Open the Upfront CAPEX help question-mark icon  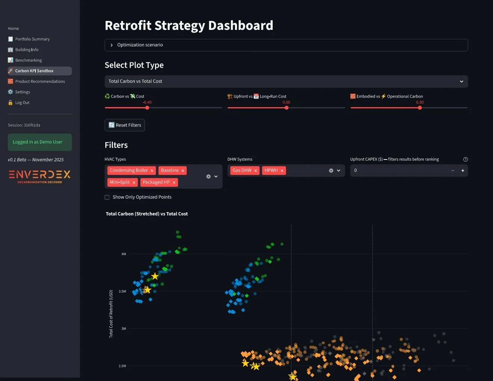(x=465, y=159)
